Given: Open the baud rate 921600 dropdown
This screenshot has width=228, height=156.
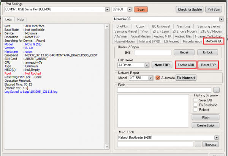Looking at the screenshot, I should coord(130,9).
